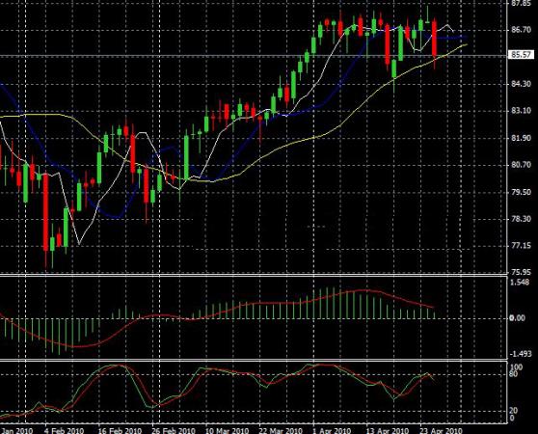Select the 16 Feb 2010 date label
This screenshot has height=434, width=538.
[x=120, y=430]
